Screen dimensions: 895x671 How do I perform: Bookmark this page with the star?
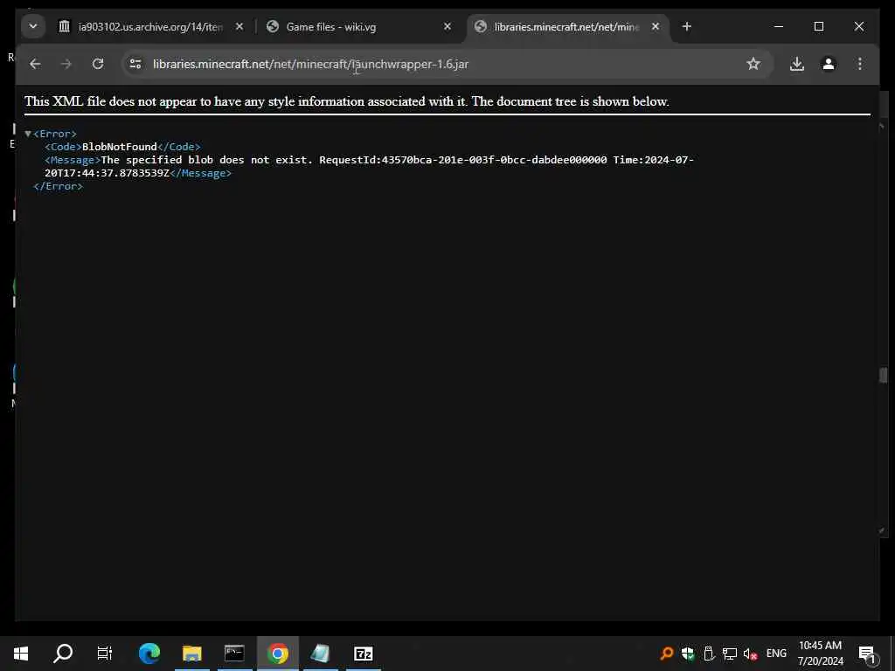[x=753, y=64]
